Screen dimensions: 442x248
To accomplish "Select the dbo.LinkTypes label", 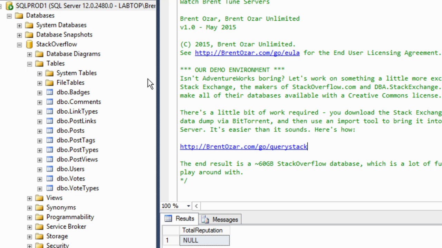I will pos(77,112).
